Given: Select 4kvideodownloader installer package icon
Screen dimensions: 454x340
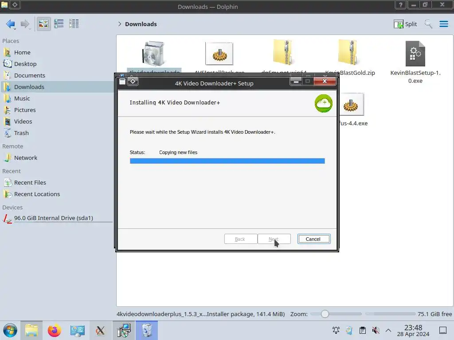Looking at the screenshot, I should [154, 54].
